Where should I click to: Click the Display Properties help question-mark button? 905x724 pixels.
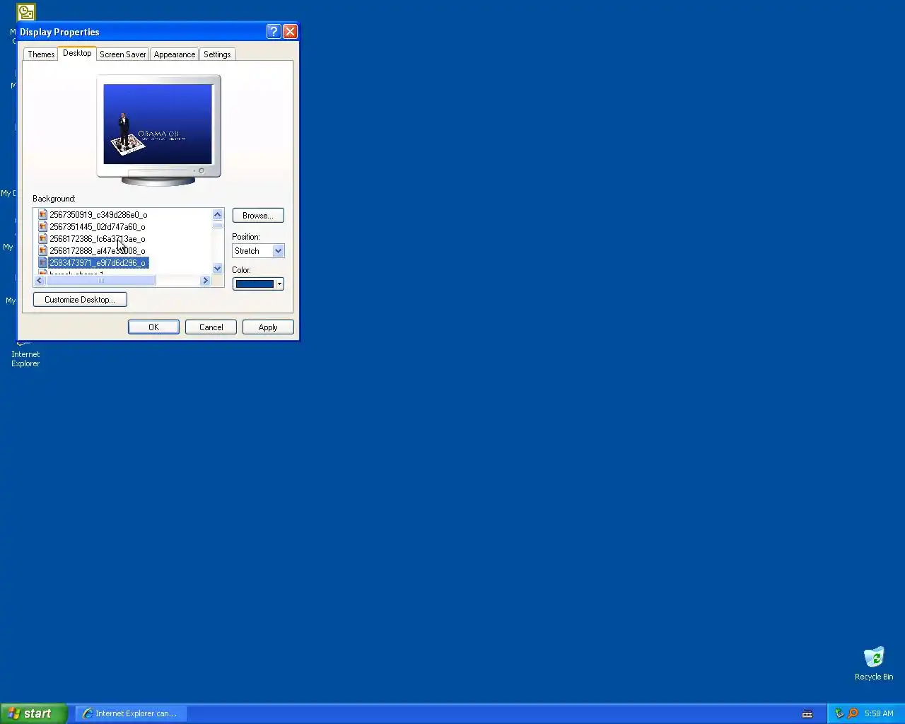point(274,32)
